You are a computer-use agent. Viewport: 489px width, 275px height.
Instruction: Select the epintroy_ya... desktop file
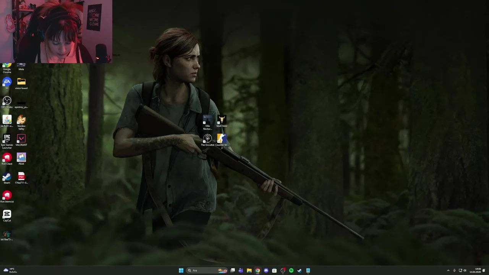pos(21,104)
